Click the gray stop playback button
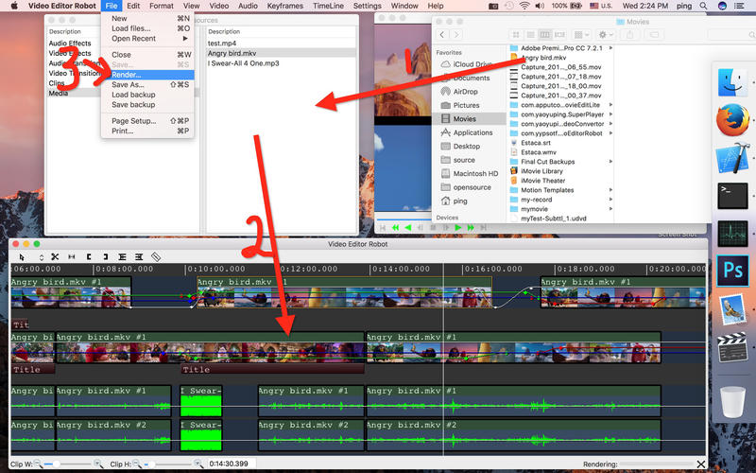 point(433,227)
